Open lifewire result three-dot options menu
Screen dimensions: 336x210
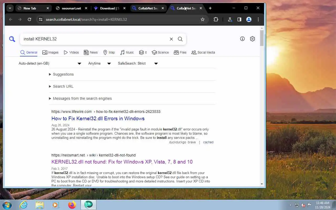pos(199,143)
